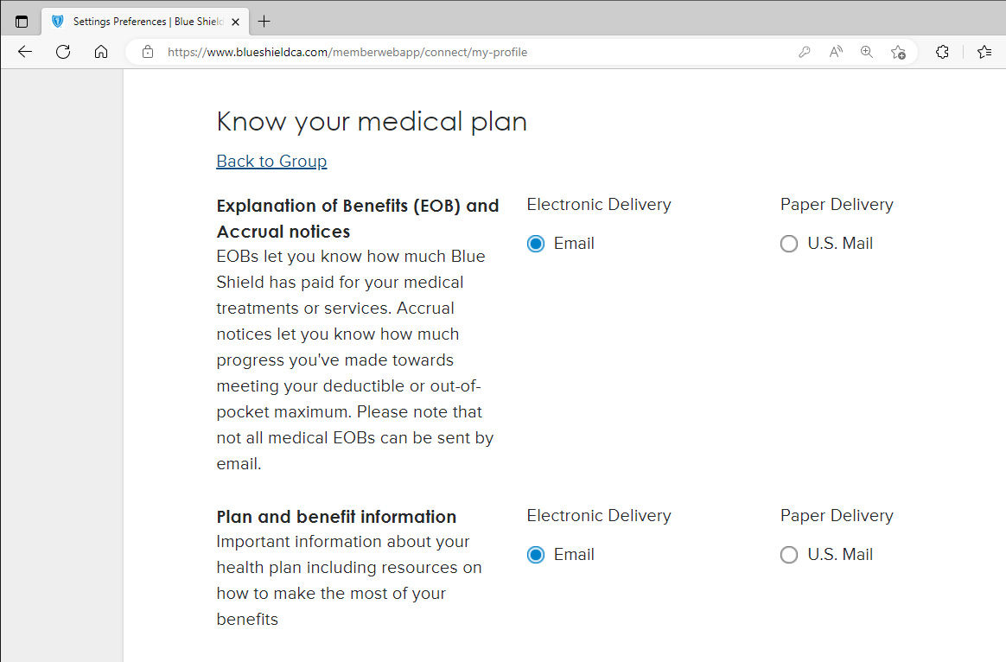
Task: Open a new browser tab
Action: 264,22
